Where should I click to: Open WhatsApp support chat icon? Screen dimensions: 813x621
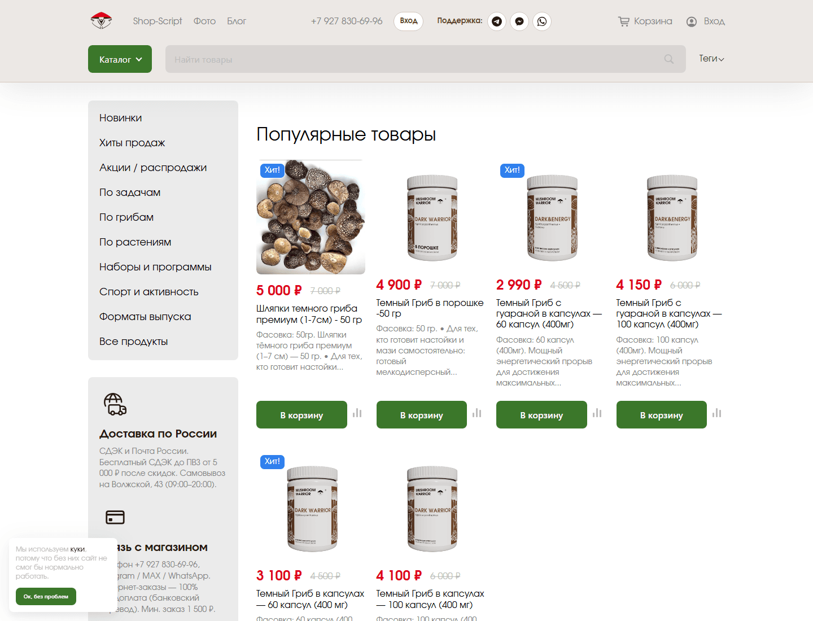[x=542, y=21]
